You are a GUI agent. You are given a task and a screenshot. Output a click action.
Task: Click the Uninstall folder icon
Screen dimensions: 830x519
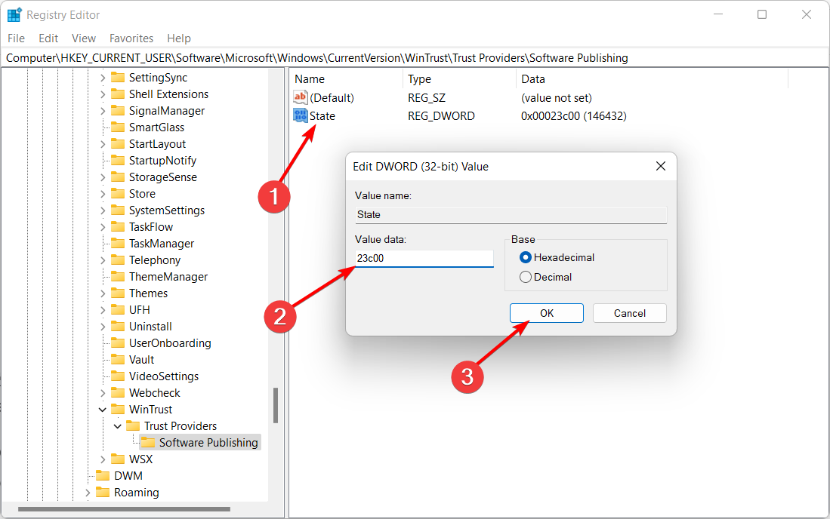tap(118, 327)
